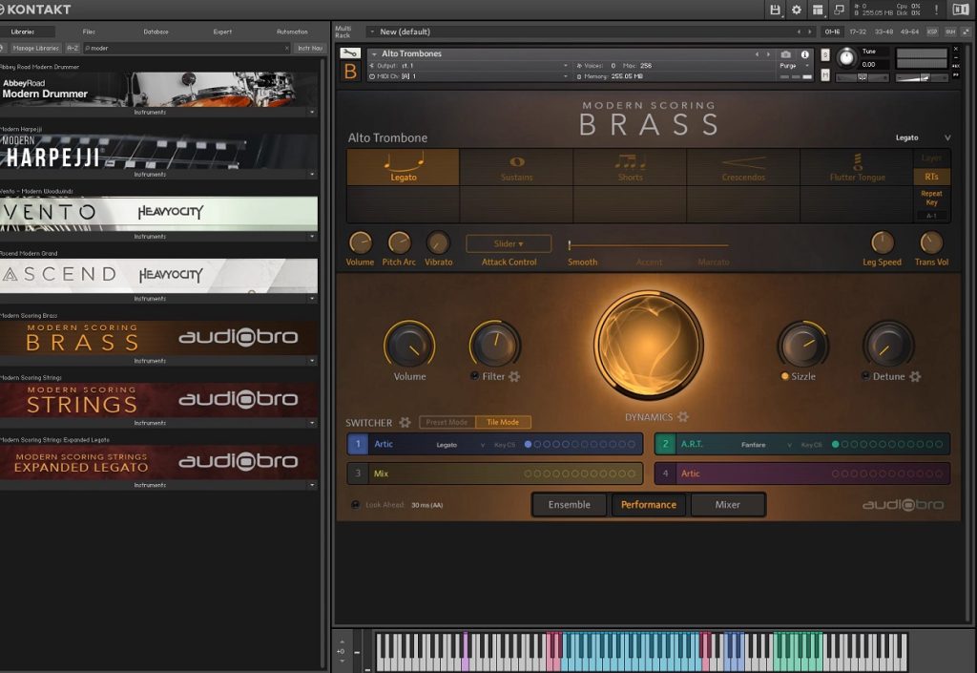The width and height of the screenshot is (977, 673).
Task: Click the save disk icon in top toolbar
Action: (x=775, y=10)
